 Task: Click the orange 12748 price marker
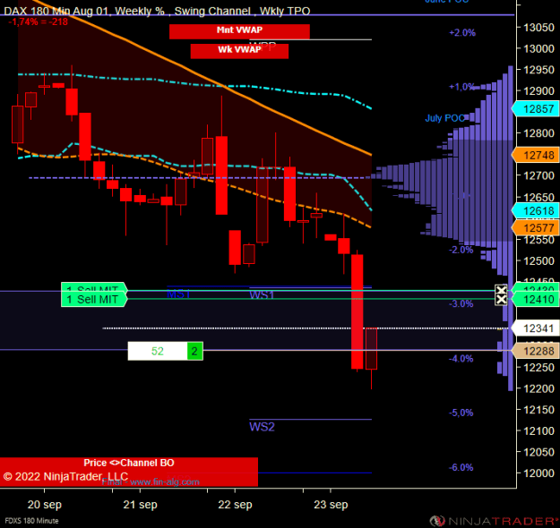click(x=536, y=155)
